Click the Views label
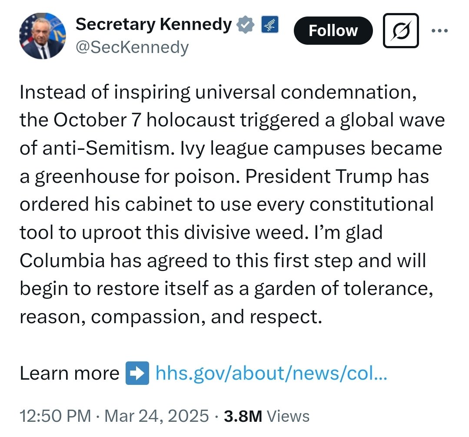 [x=288, y=416]
